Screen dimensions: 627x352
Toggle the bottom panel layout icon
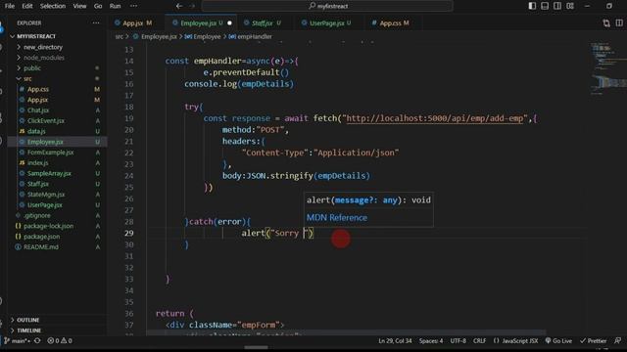545,6
